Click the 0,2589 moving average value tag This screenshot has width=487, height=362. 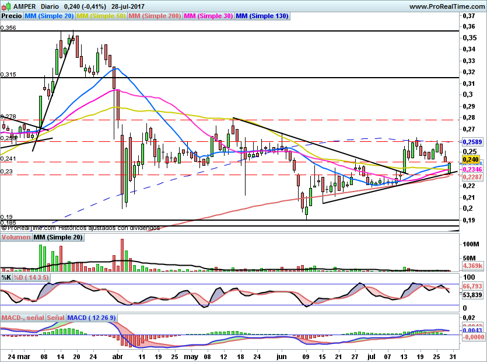click(472, 142)
